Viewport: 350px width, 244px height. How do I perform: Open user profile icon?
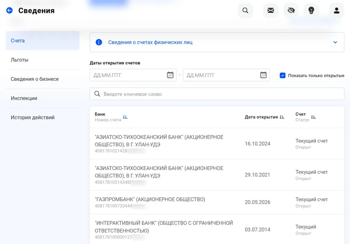(x=336, y=10)
